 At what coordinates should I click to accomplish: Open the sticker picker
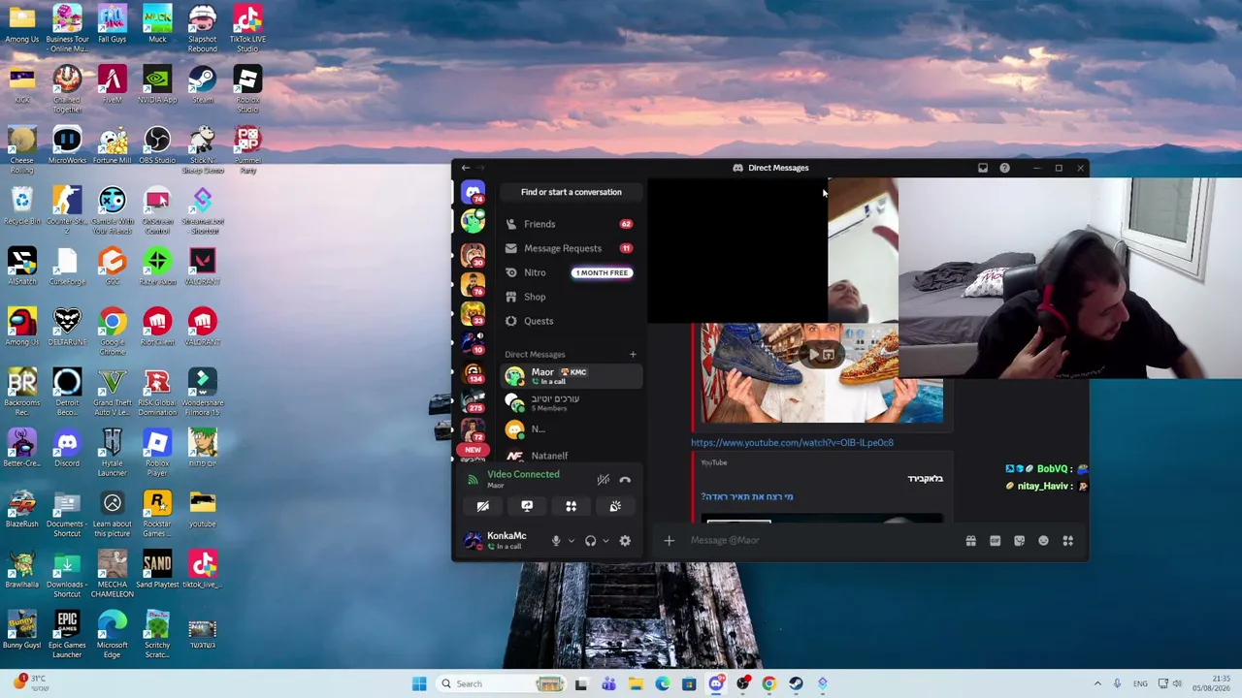click(1019, 541)
